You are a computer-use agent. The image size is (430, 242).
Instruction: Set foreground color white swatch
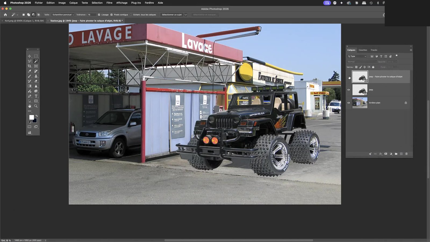click(31, 118)
